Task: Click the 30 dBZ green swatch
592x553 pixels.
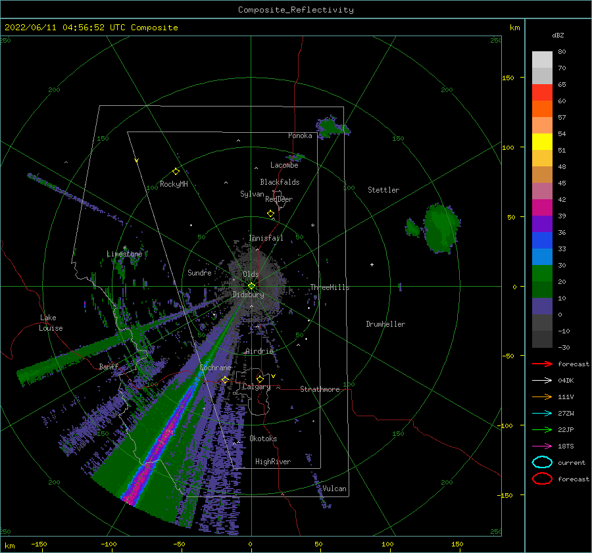Action: (542, 274)
